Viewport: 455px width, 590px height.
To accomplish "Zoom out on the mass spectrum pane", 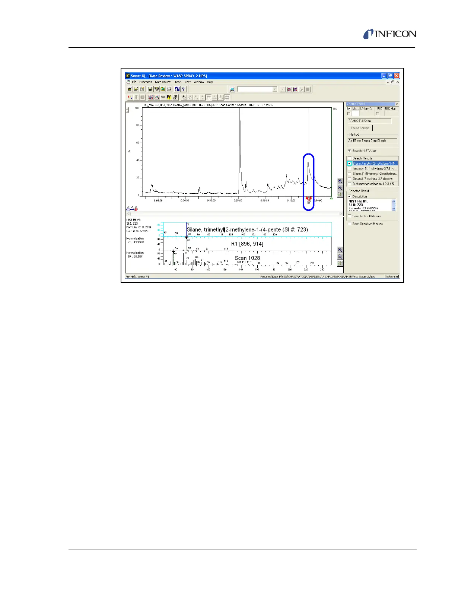I will tap(340, 257).
